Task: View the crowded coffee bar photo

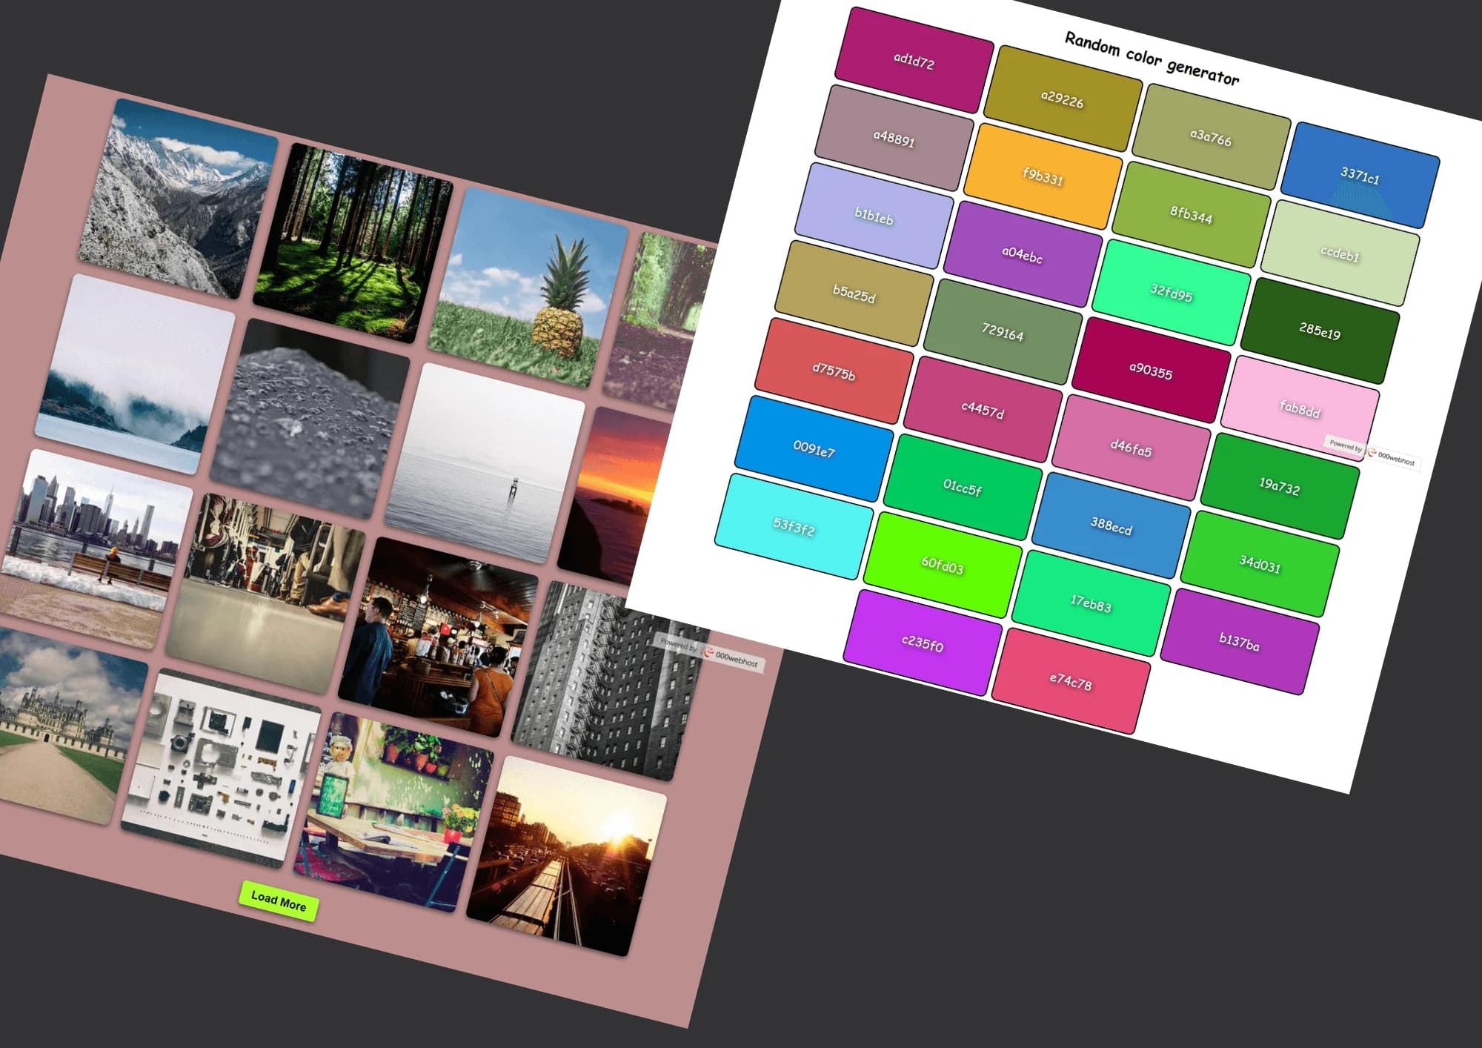Action: [439, 637]
